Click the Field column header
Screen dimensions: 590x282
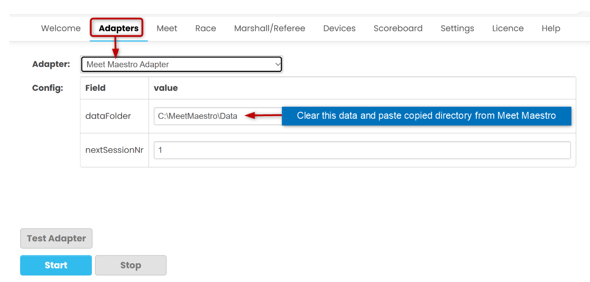95,88
